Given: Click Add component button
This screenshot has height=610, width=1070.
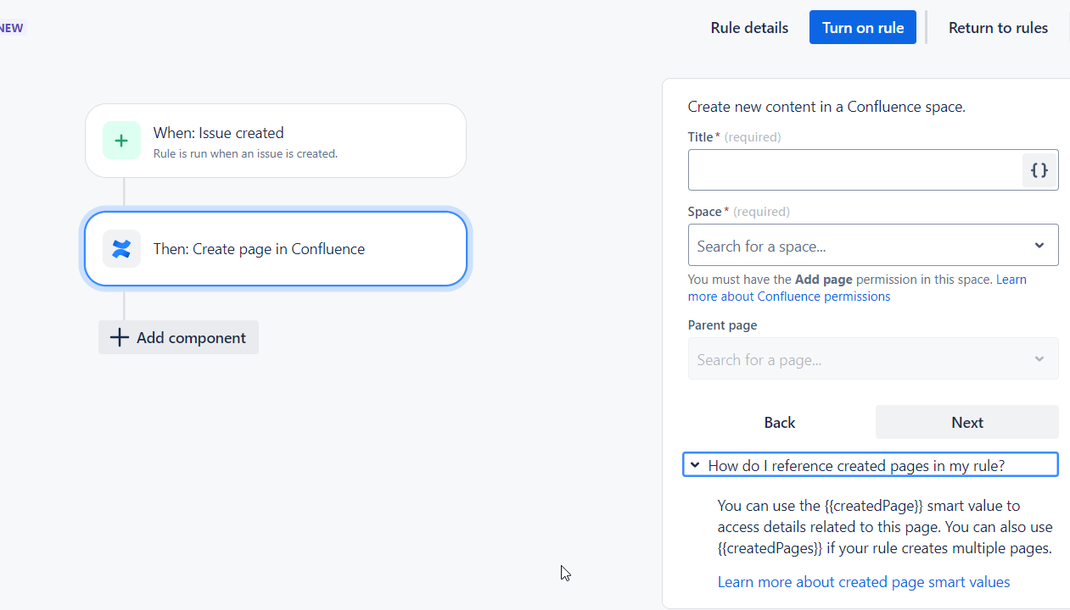Looking at the screenshot, I should tap(179, 338).
